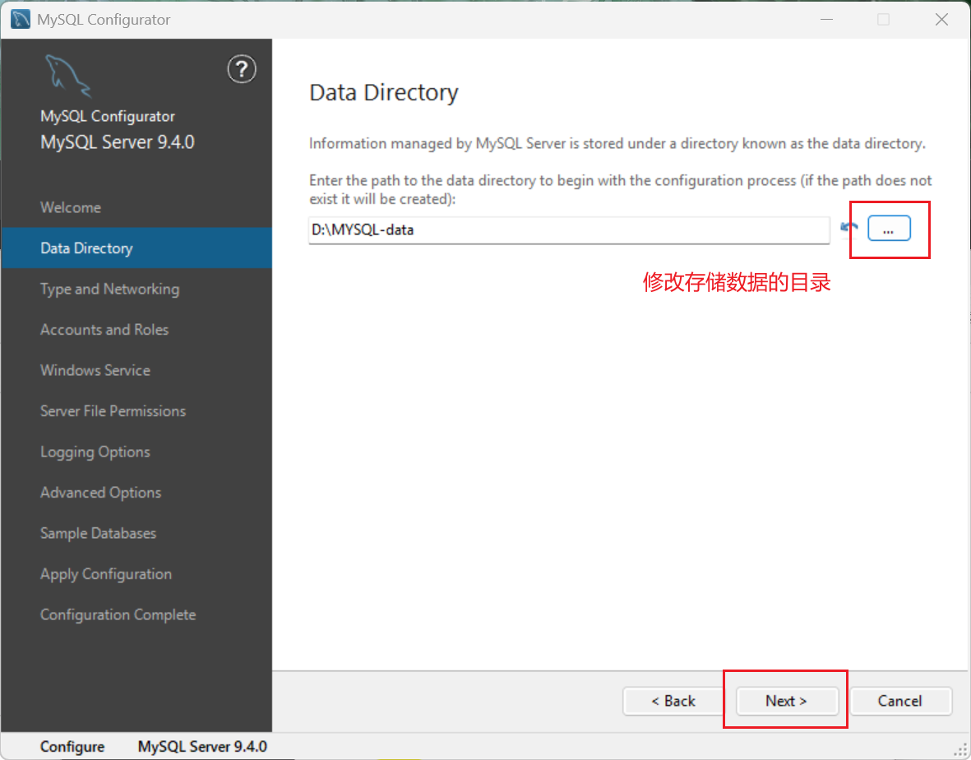Minimize the MySQL Configurator window
Image resolution: width=971 pixels, height=760 pixels.
[x=826, y=19]
